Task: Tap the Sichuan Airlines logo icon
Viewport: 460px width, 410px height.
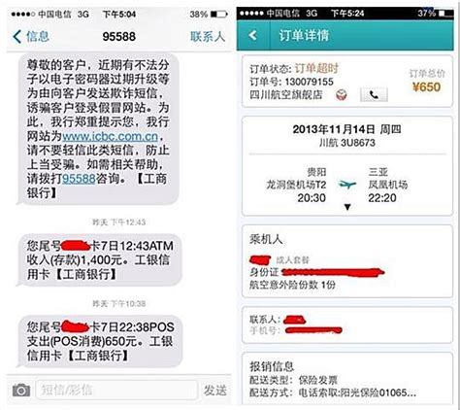Action: 342,95
